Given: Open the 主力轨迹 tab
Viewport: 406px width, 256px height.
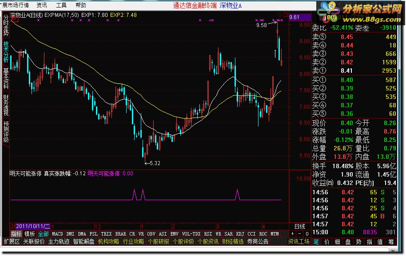Looking at the screenshot, I should (59, 242).
